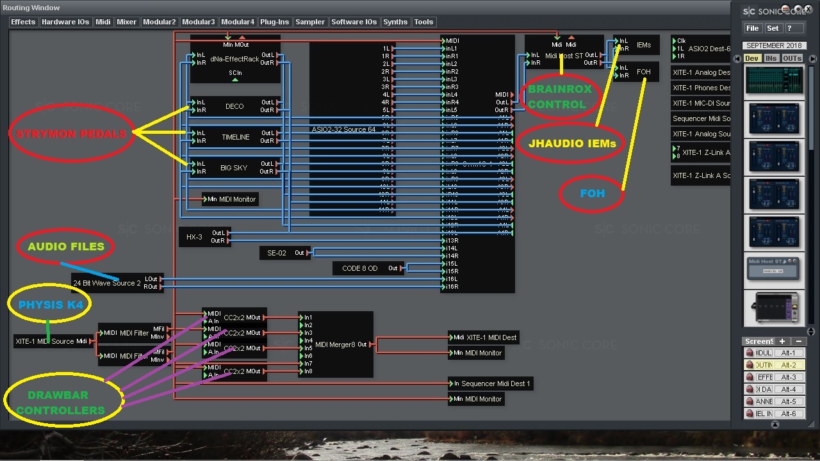Toggle the lock icon beside Alt-6
Viewport: 820px width, 461px height.
coord(750,414)
